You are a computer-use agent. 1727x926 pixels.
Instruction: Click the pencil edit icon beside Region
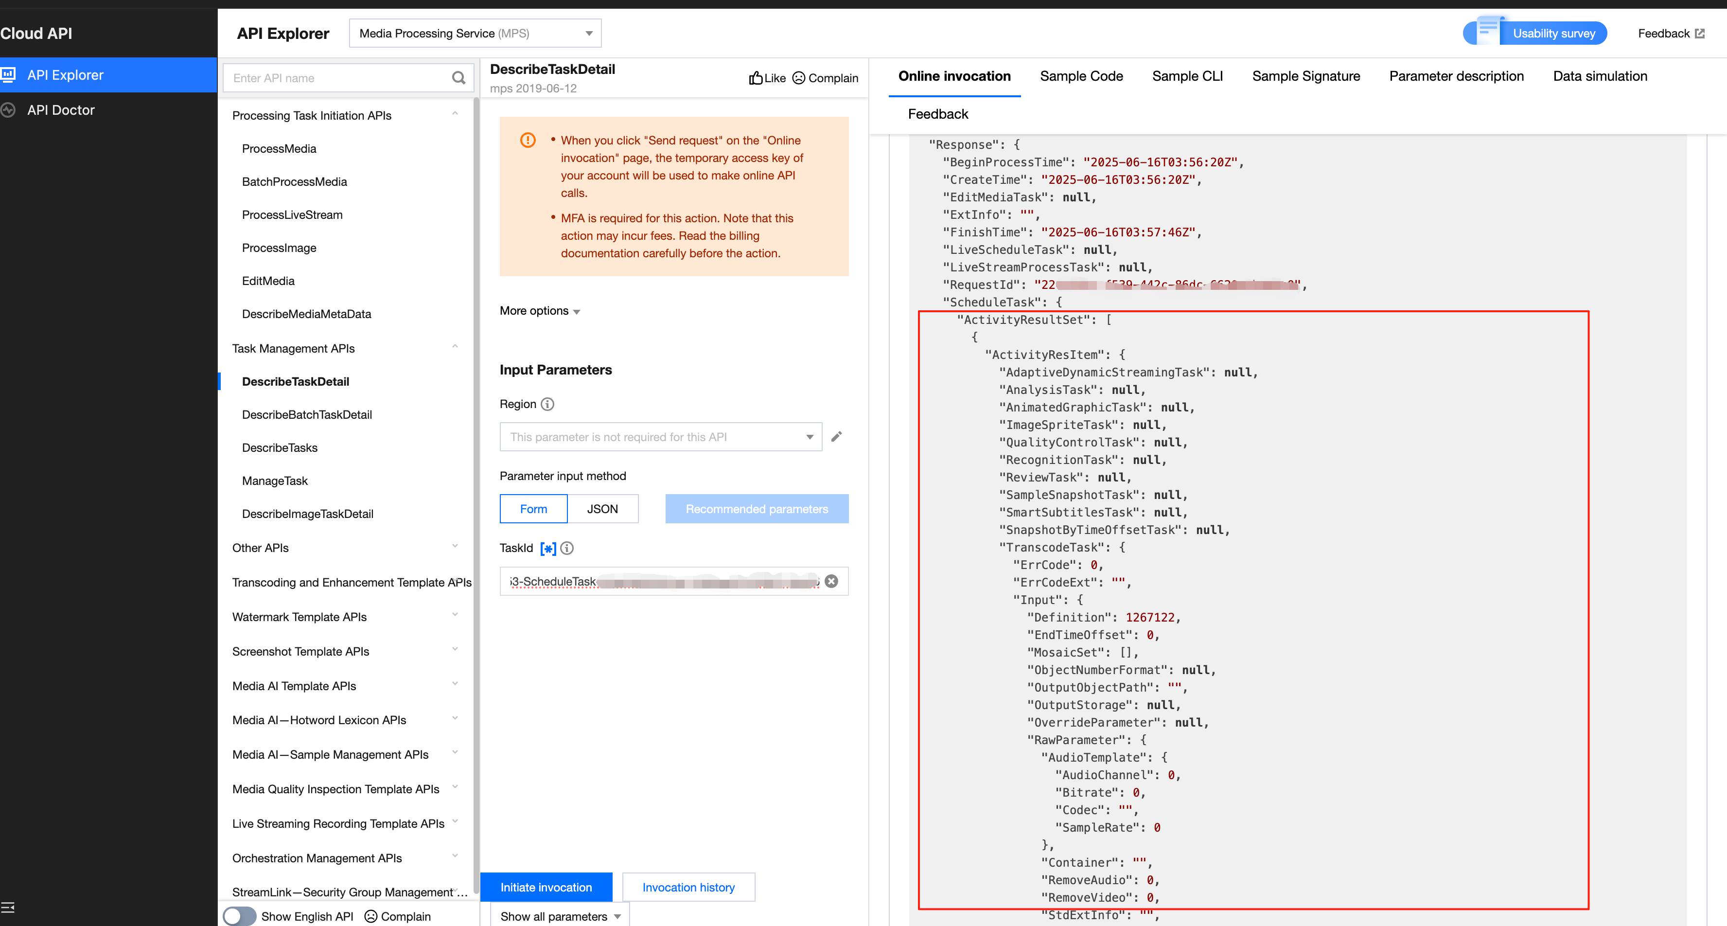coord(836,437)
